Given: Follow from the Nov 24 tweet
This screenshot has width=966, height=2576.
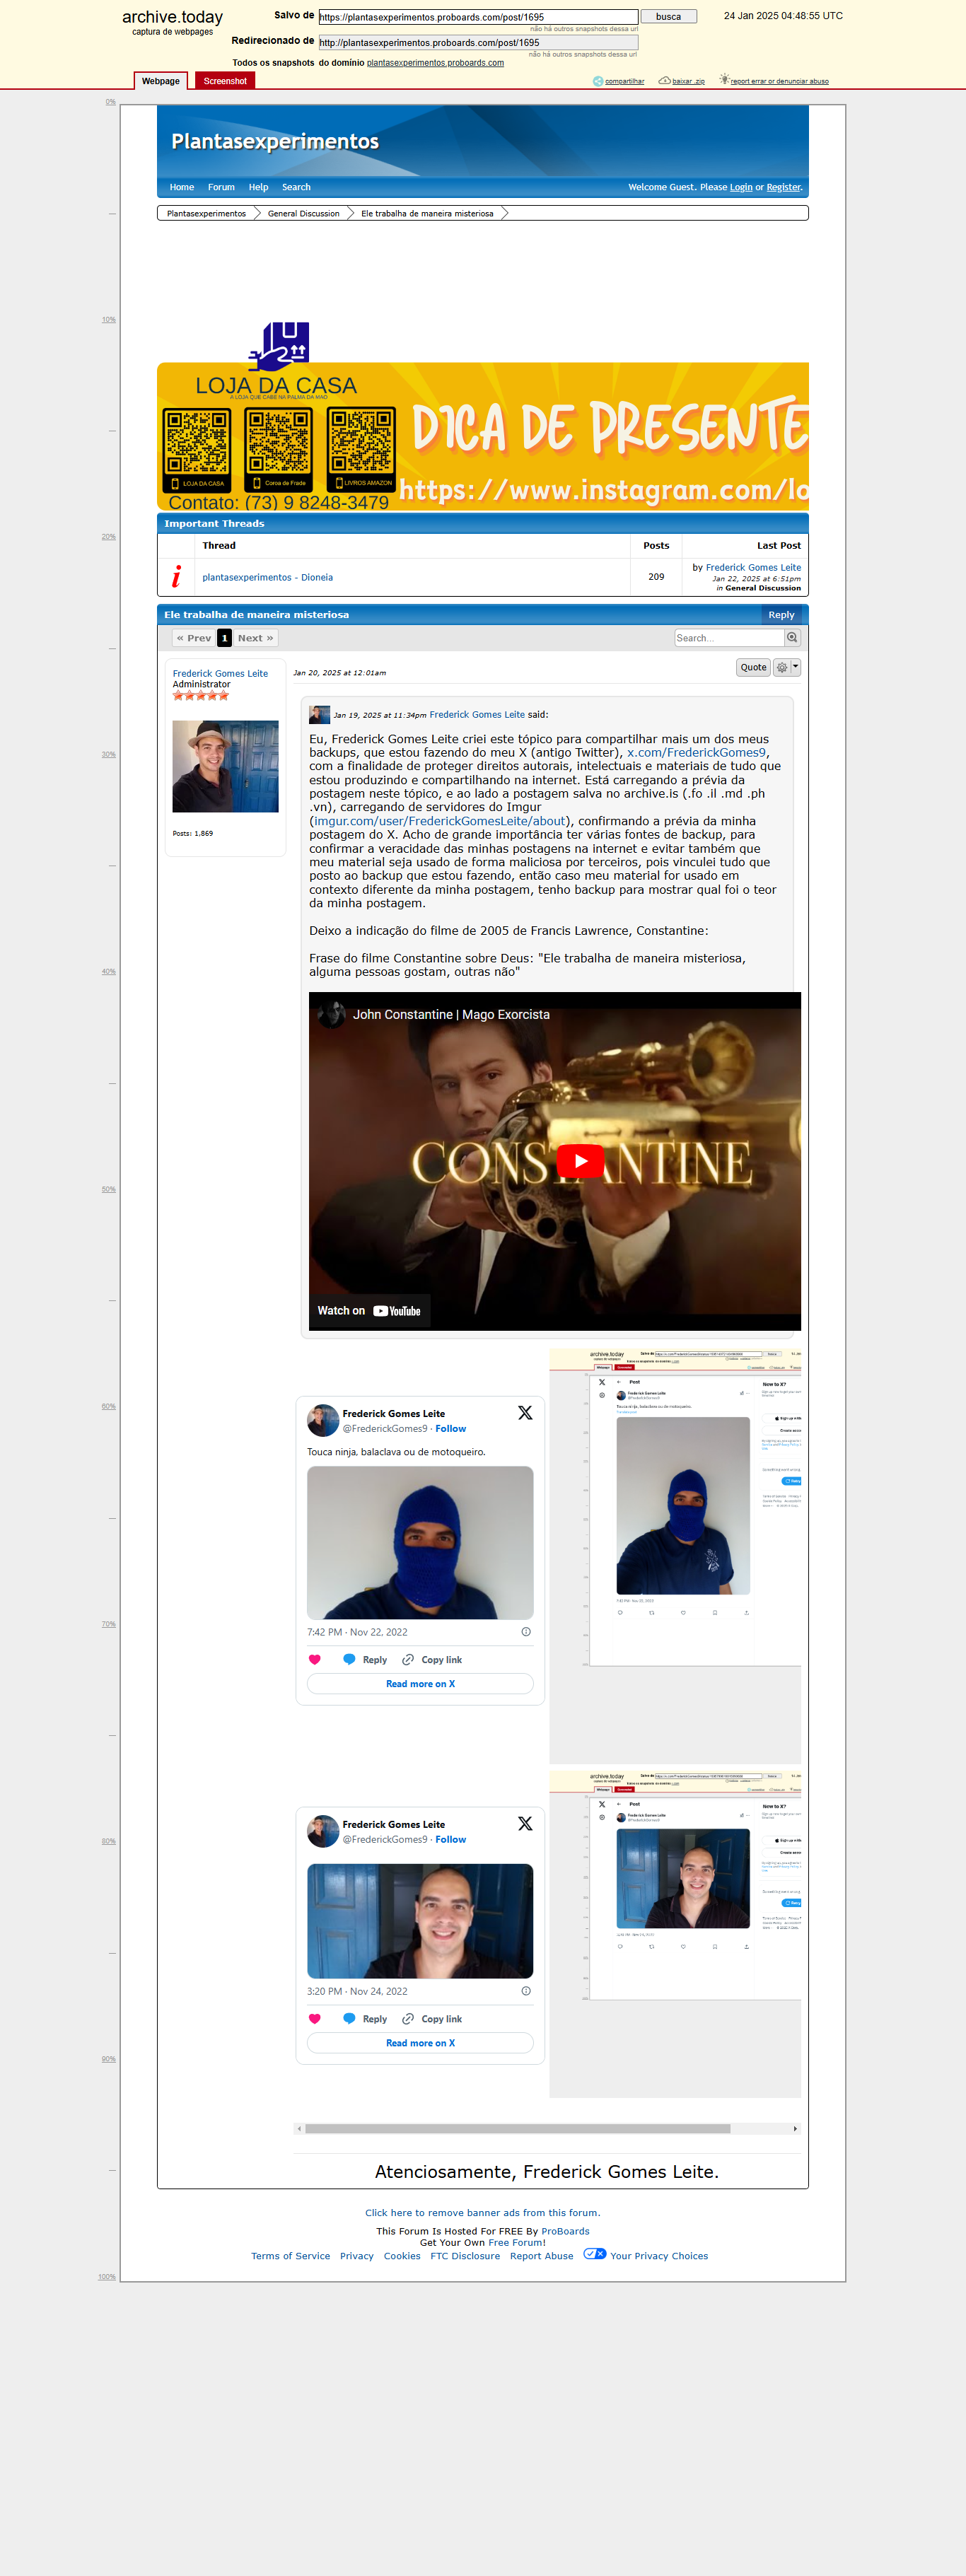Looking at the screenshot, I should coord(450,1840).
